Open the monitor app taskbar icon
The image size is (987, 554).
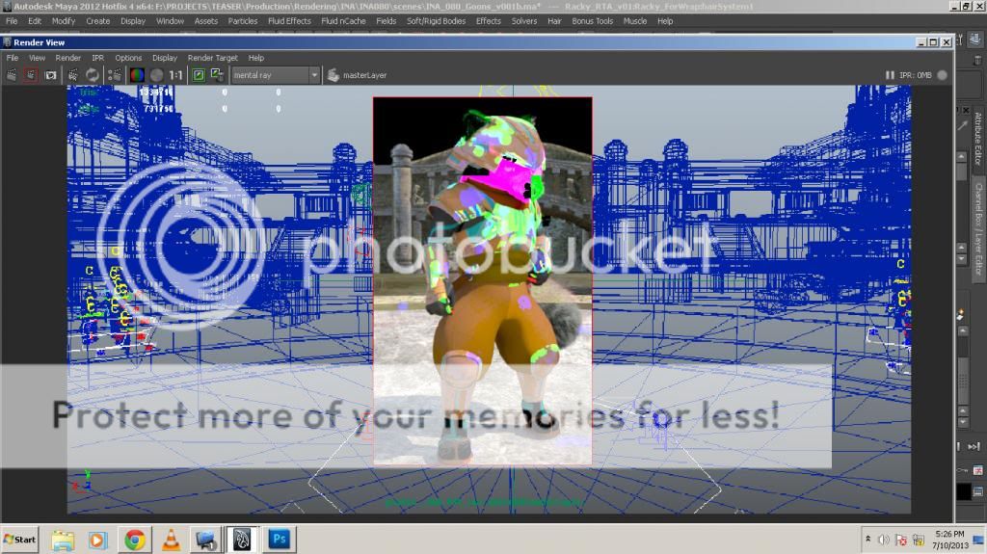[x=206, y=540]
